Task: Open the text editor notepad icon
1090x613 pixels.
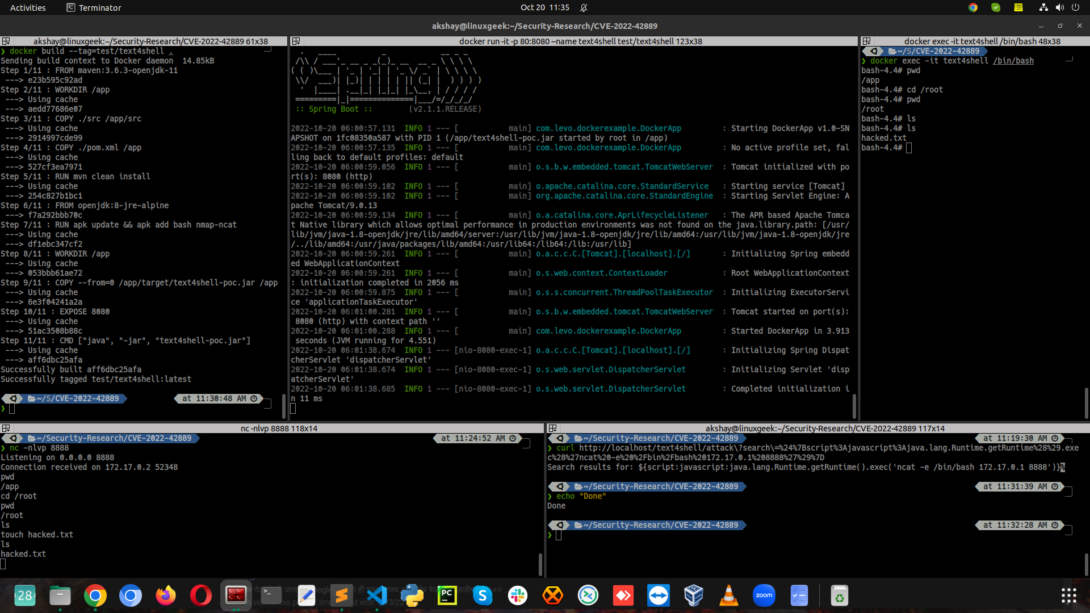Action: (x=307, y=595)
